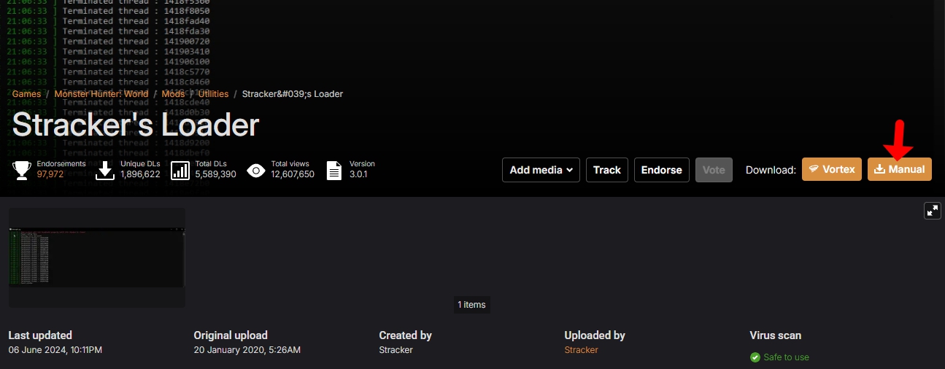Download with Vortex button
Image resolution: width=945 pixels, height=369 pixels.
coord(831,169)
